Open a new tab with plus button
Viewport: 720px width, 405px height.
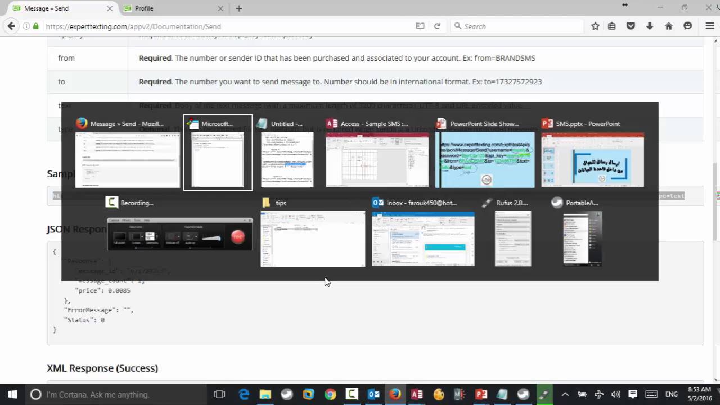coord(239,8)
